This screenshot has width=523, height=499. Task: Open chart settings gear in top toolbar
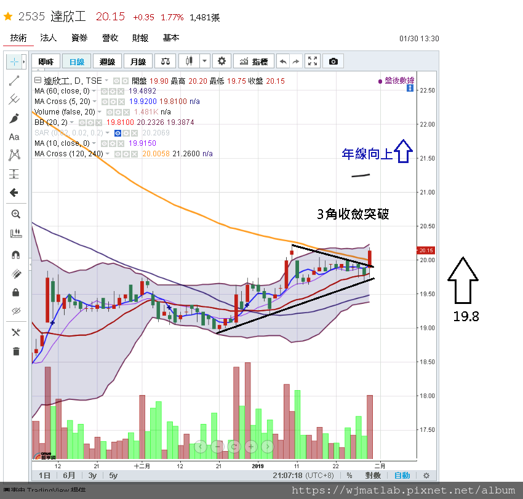(x=222, y=62)
